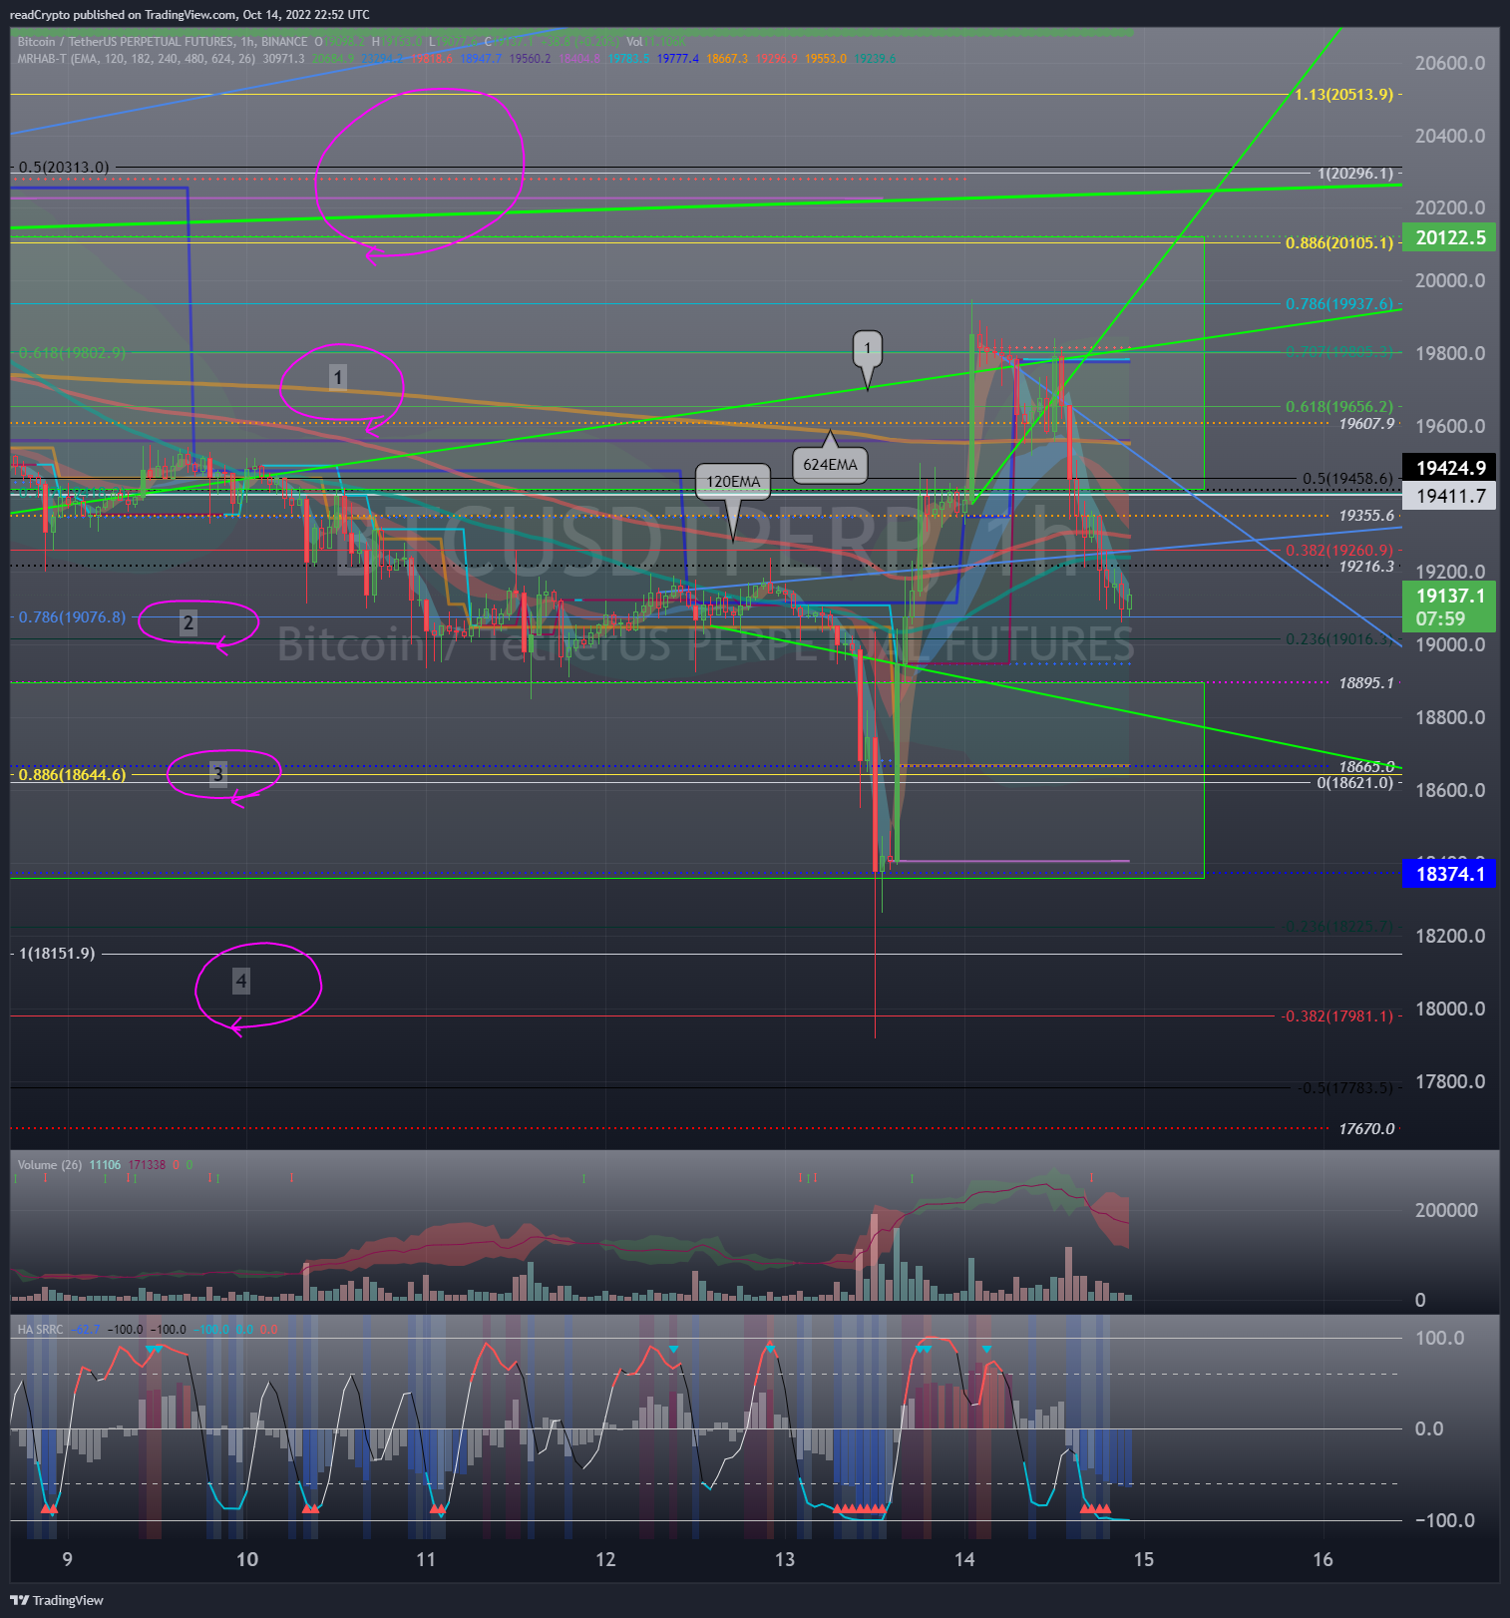Click date 13 on the time axis
The width and height of the screenshot is (1510, 1618).
tap(785, 1559)
